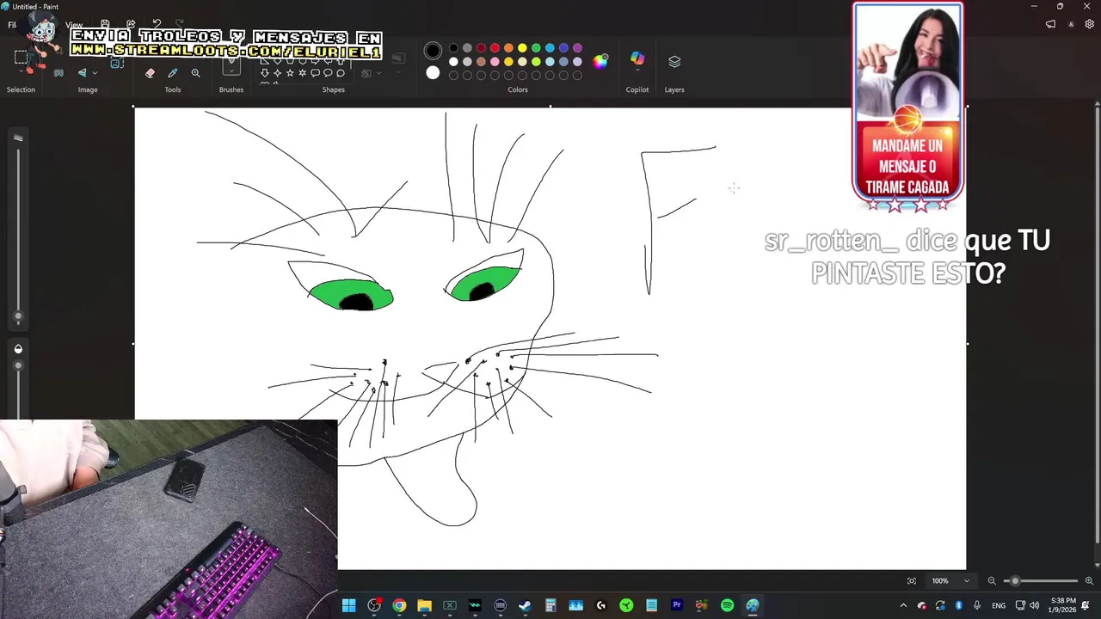Viewport: 1101px width, 619px height.
Task: Click the Undo arrow in title bar
Action: [156, 23]
